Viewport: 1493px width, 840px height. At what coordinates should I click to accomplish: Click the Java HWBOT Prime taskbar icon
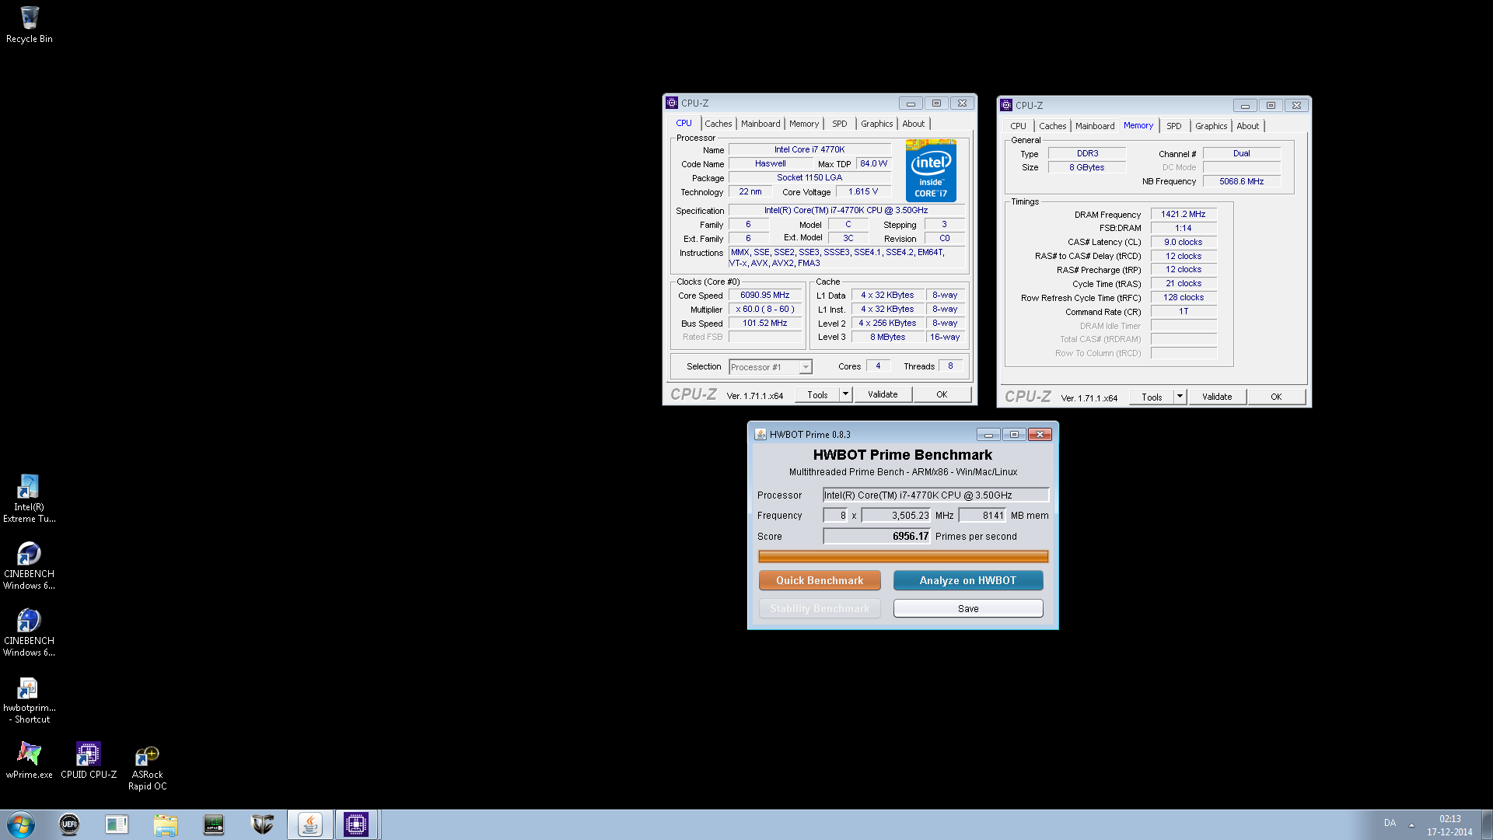pos(309,824)
